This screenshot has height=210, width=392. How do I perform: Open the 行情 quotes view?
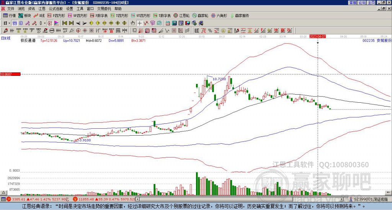coord(9,16)
